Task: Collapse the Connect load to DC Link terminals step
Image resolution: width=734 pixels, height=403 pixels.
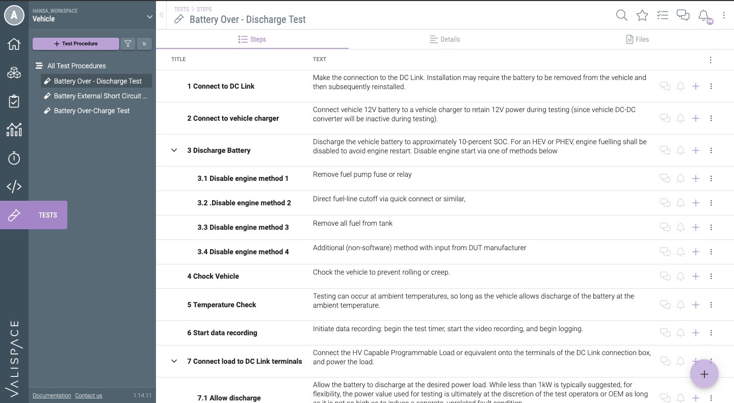Action: point(174,361)
